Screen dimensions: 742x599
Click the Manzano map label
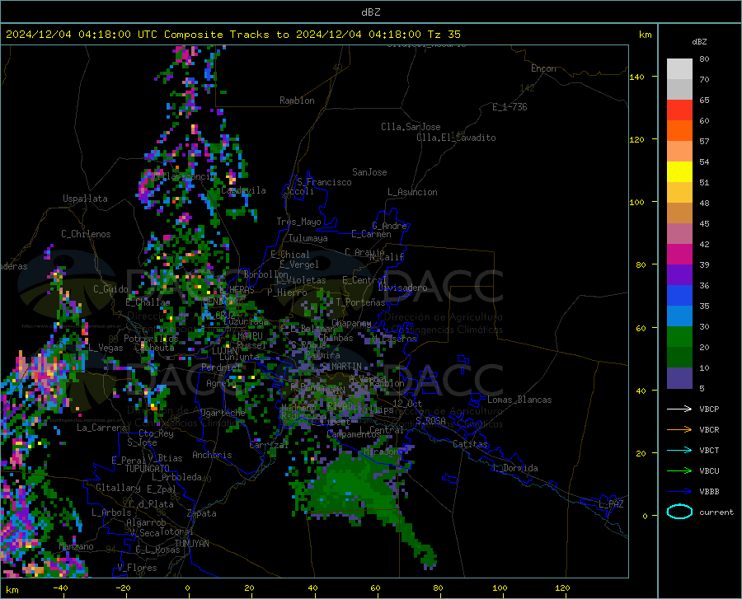76,546
